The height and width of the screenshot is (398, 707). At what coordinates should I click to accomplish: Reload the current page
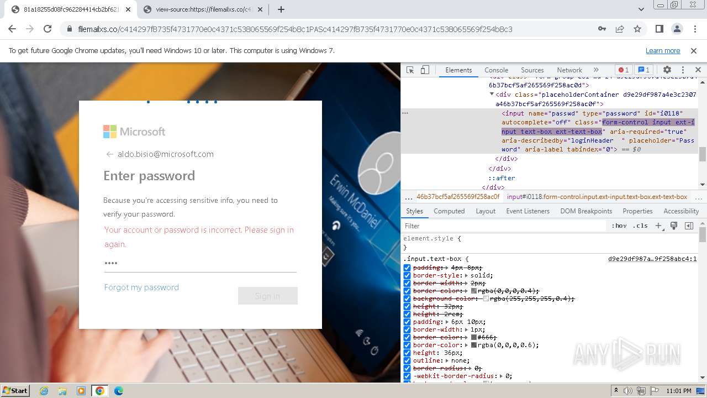[48, 29]
